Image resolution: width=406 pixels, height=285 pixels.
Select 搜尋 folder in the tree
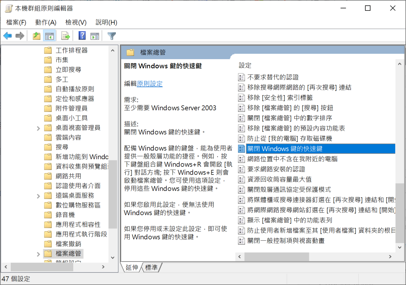pos(62,147)
